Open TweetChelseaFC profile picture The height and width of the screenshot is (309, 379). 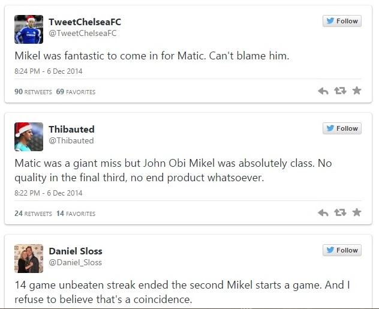click(29, 29)
